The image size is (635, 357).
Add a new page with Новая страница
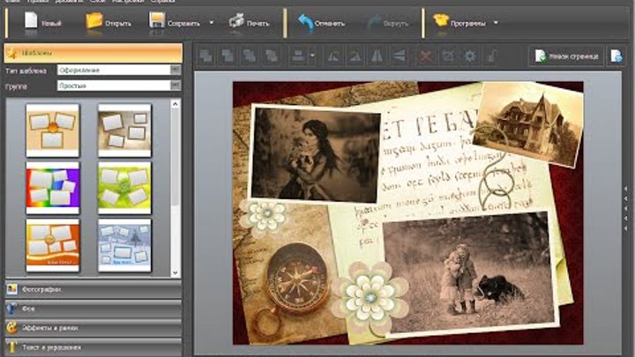(566, 56)
